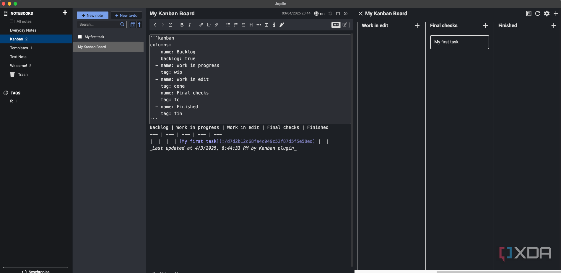
Task: Open kanban board settings gear
Action: coord(547,14)
